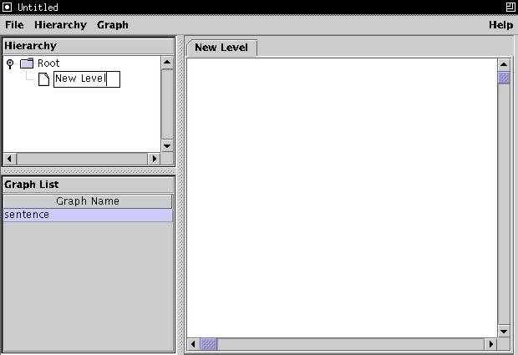Viewport: 518px width, 355px height.
Task: Open the Hierarchy menu
Action: click(x=60, y=25)
